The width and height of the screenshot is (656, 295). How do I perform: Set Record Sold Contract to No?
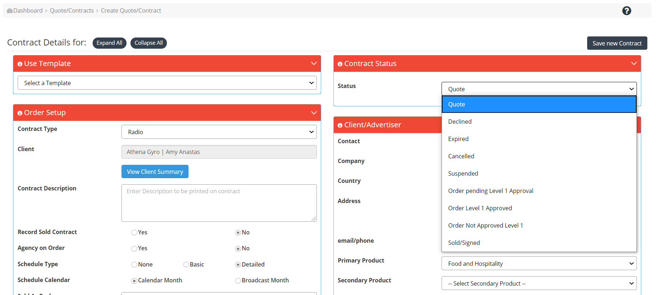point(238,233)
